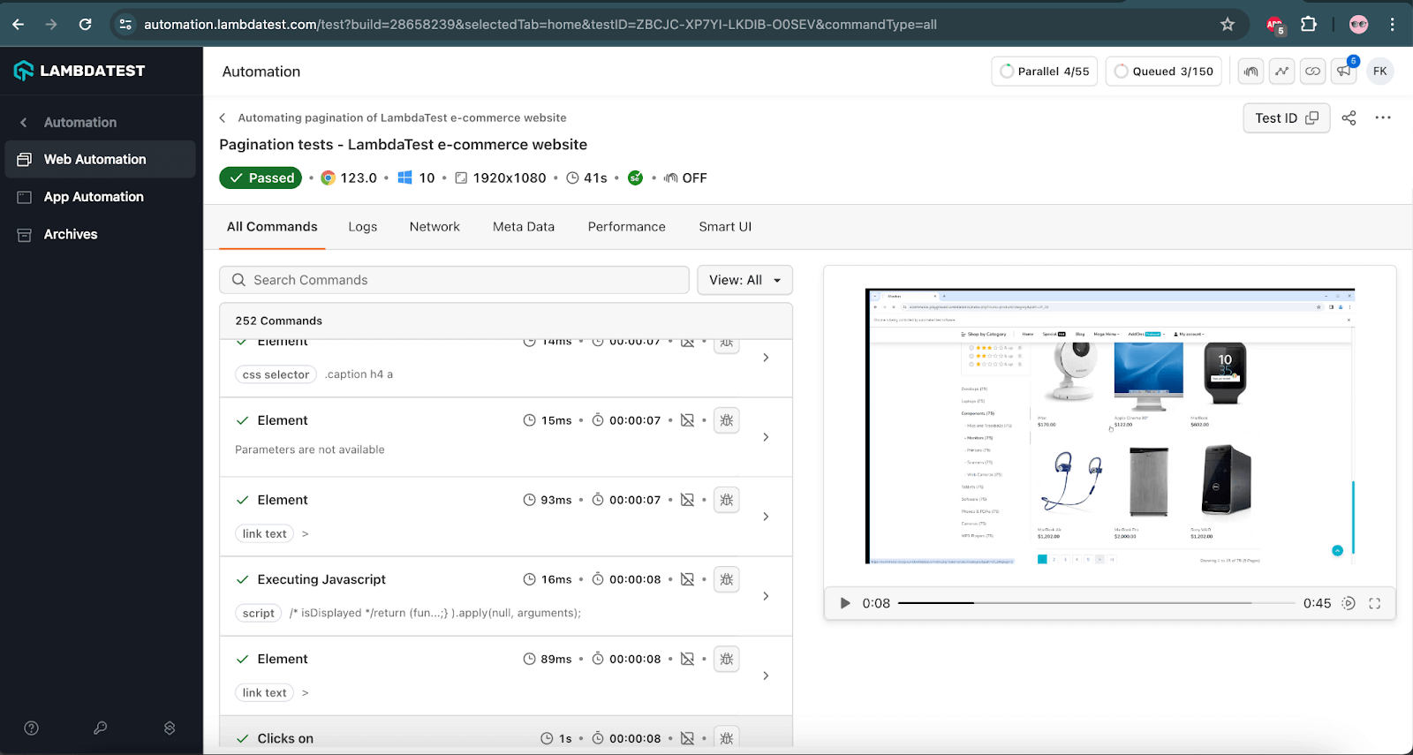
Task: Open the announcements megaphone icon
Action: pyautogui.click(x=1344, y=72)
